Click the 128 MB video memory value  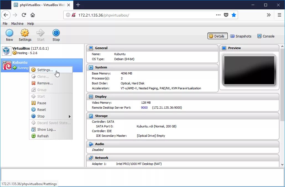(x=146, y=103)
